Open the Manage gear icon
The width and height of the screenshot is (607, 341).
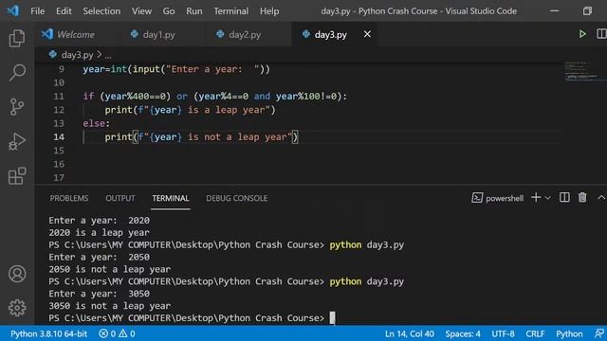click(17, 308)
